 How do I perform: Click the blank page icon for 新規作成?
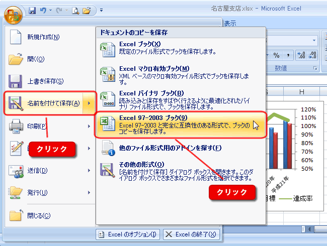[x=16, y=37]
